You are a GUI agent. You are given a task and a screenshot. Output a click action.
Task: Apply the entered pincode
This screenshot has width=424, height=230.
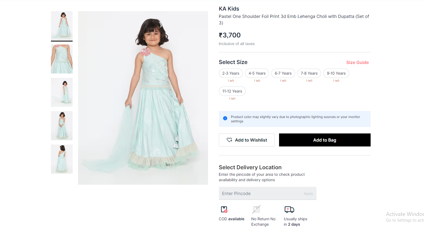[x=308, y=194]
